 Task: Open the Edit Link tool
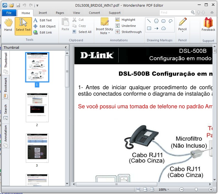coord(43,32)
